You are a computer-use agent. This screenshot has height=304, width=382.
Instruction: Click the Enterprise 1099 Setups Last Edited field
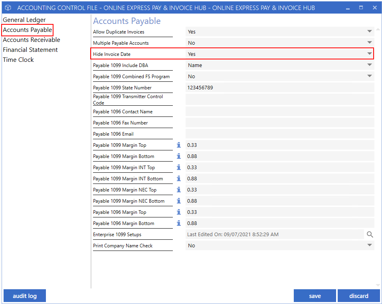tap(275, 235)
